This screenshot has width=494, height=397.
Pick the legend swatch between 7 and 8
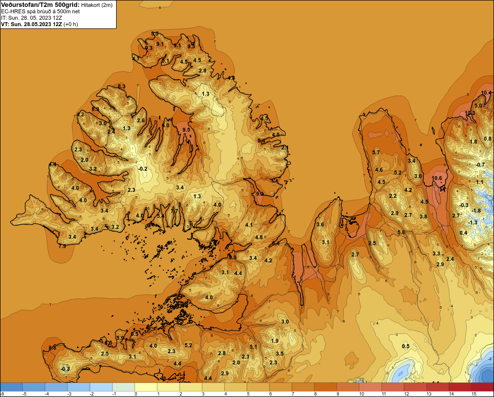point(303,387)
